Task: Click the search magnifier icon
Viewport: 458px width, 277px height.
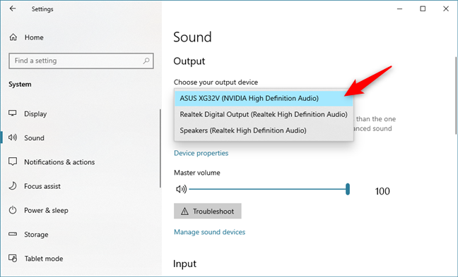Action: [146, 61]
